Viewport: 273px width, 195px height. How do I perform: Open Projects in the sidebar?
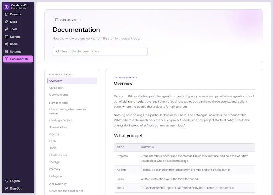(18, 14)
